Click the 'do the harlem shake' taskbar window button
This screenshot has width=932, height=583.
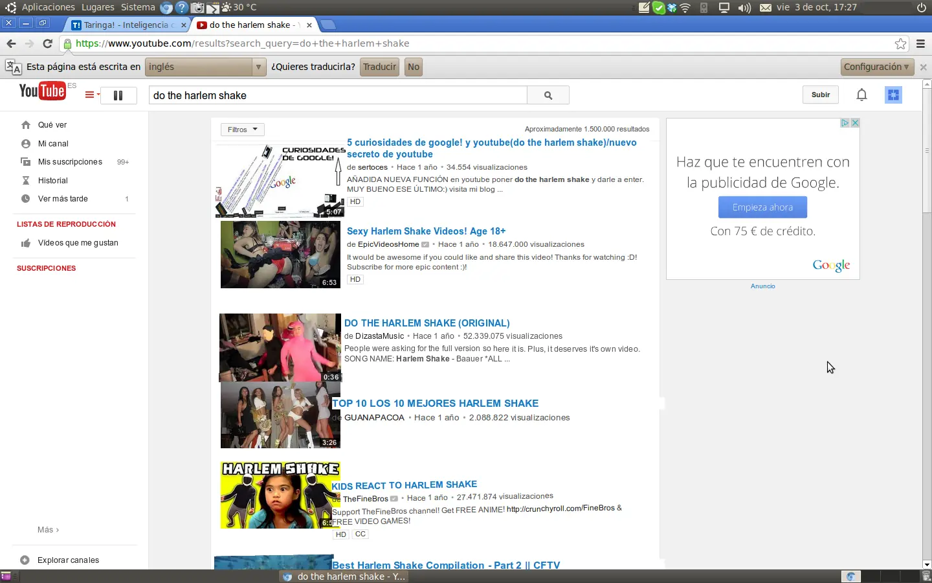[x=344, y=577]
